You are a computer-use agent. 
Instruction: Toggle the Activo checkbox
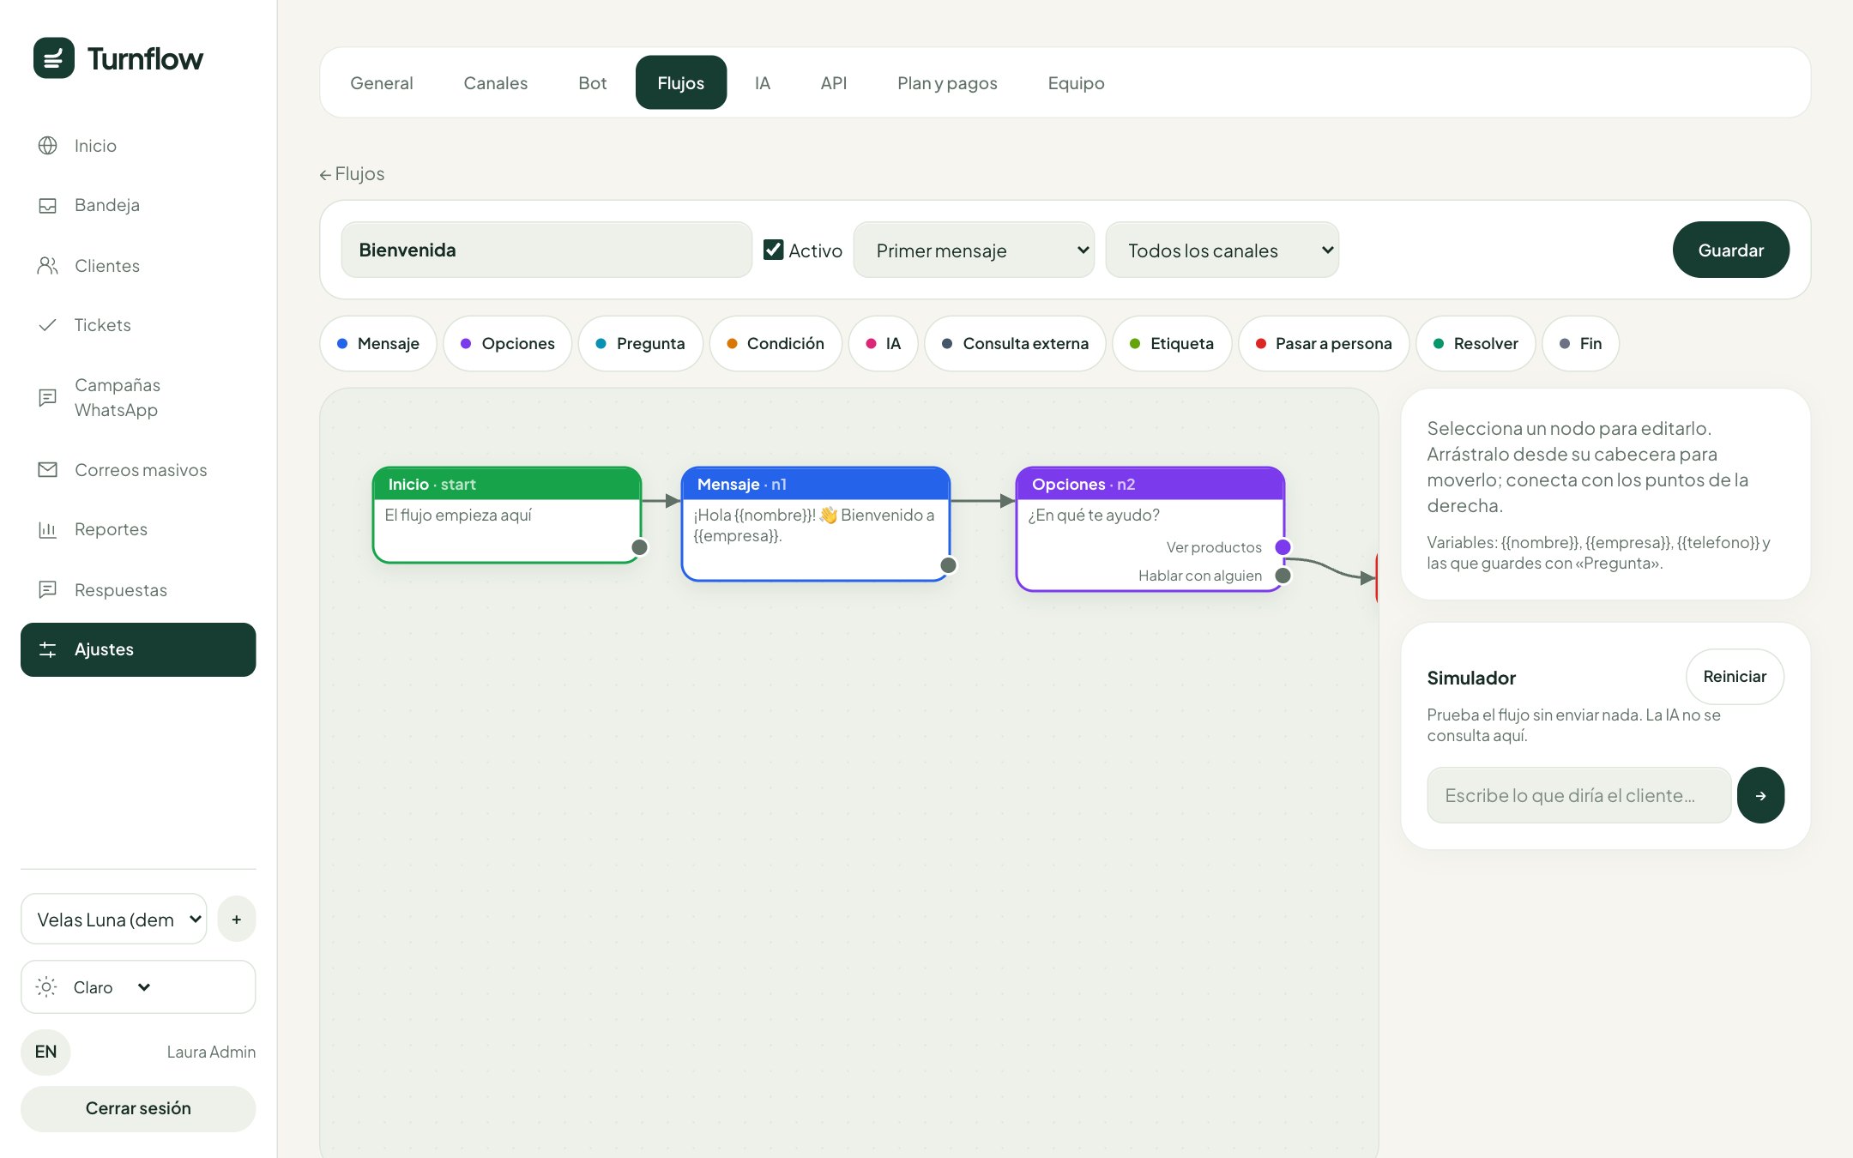coord(774,250)
